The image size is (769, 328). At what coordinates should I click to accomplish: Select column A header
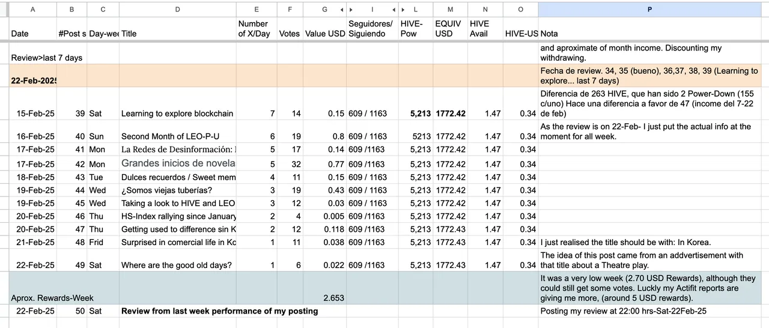32,9
